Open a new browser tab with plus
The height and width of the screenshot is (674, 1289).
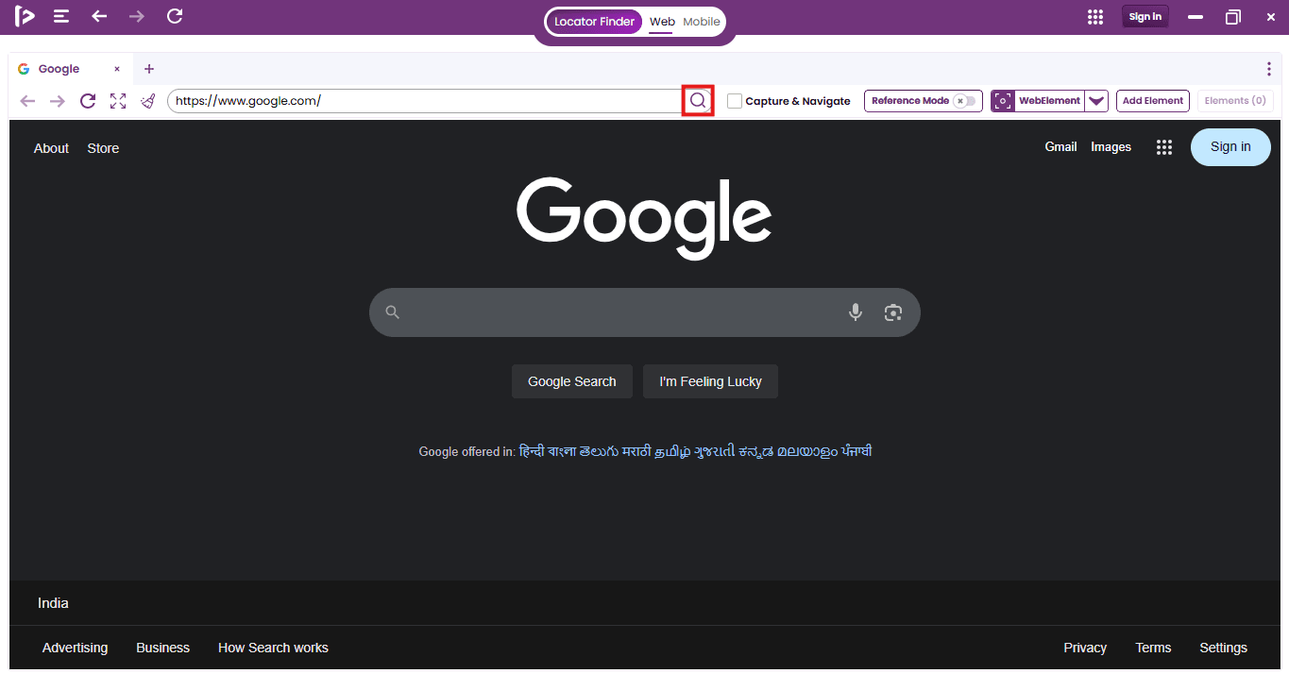[149, 69]
